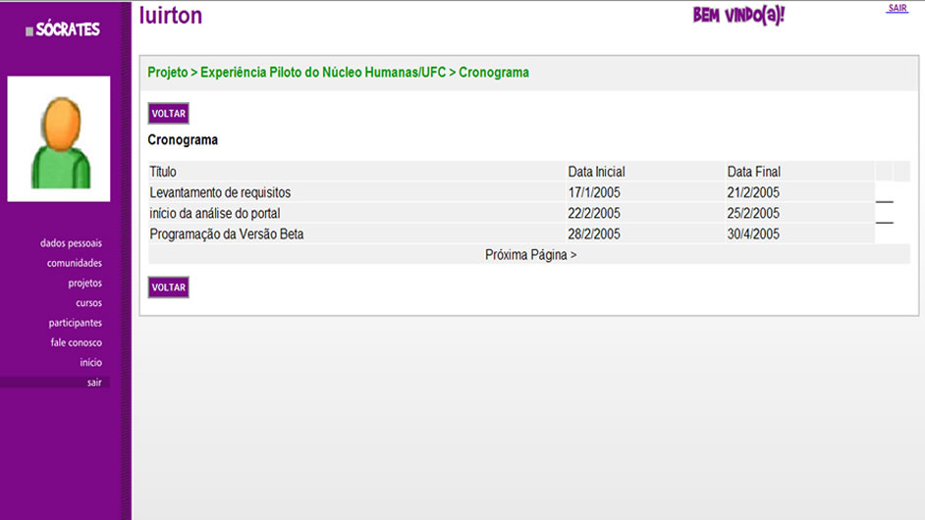Open Programação da Versão Beta entry
Screen dimensions: 925x520
point(227,234)
